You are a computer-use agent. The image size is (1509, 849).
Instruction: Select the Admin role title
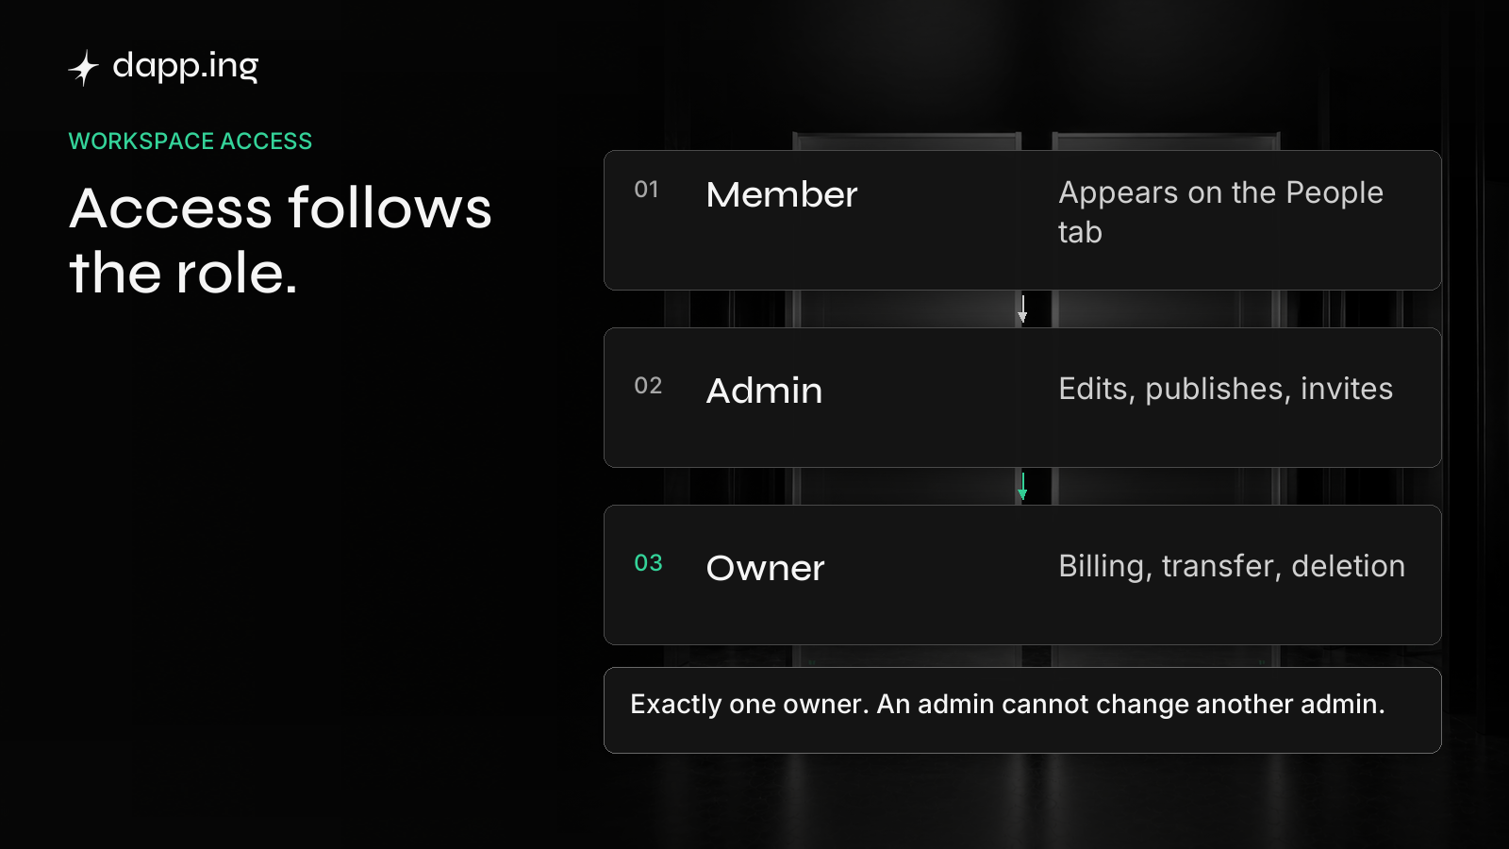[x=765, y=391]
